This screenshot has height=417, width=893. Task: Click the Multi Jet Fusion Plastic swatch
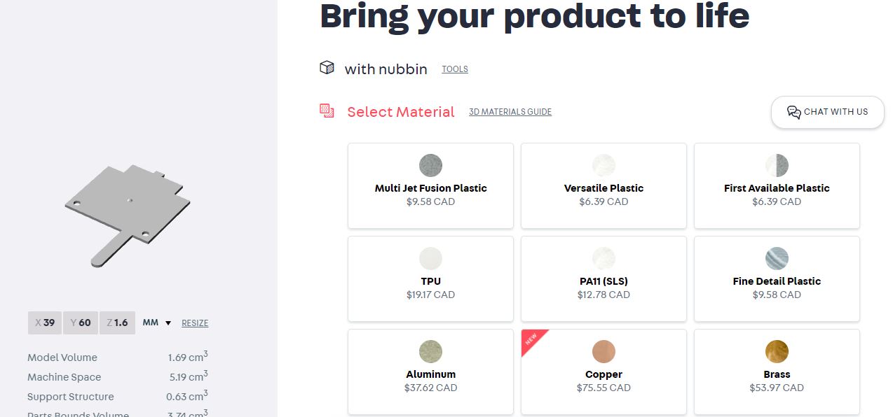(x=430, y=166)
